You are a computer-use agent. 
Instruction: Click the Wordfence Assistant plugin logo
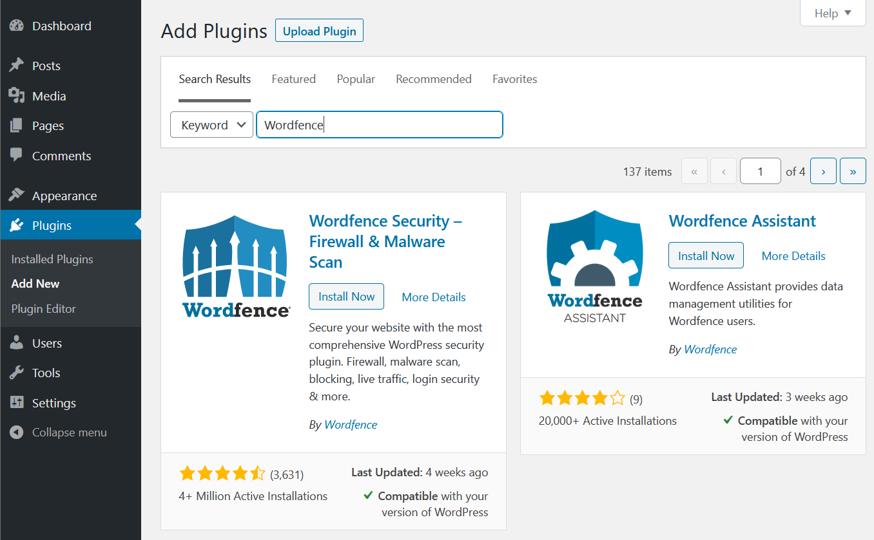coord(595,265)
